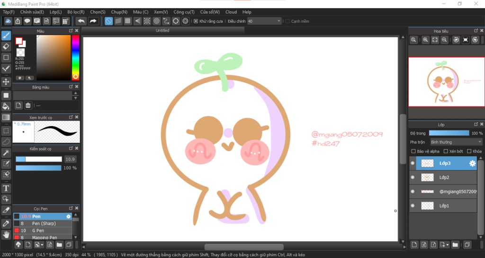
Task: Enable concentric circle snap guide
Action: [156, 21]
